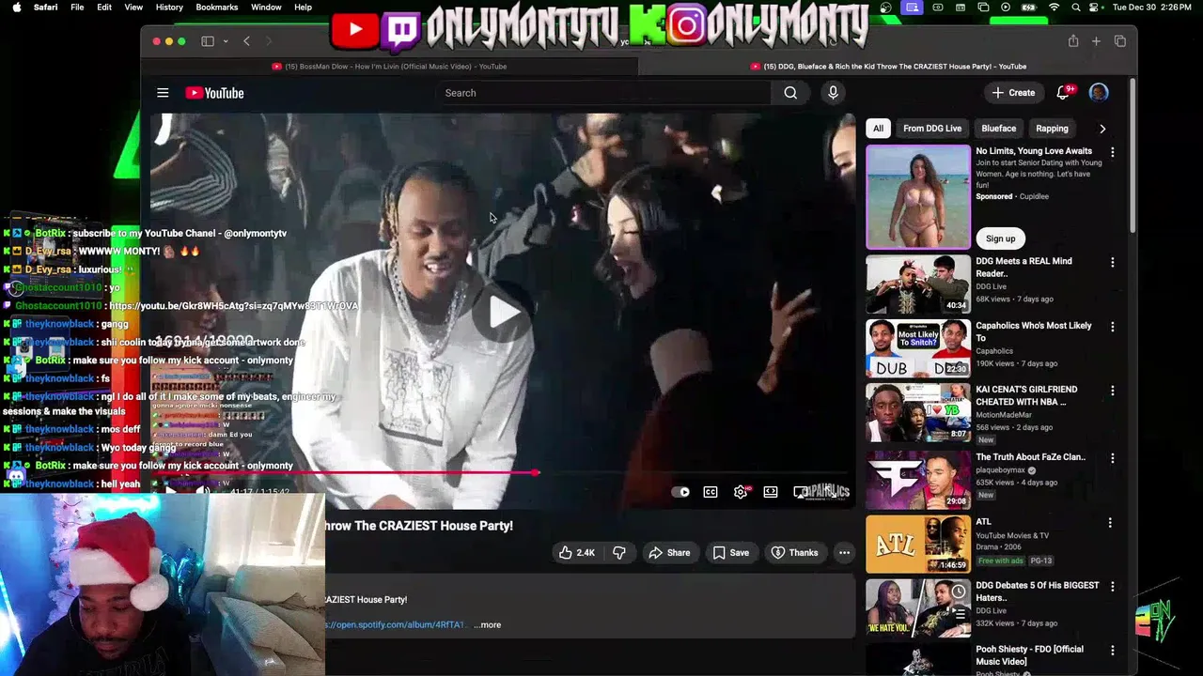Viewport: 1203px width, 676px height.
Task: Open options for The Truth About FaZe Clan
Action: (1112, 458)
